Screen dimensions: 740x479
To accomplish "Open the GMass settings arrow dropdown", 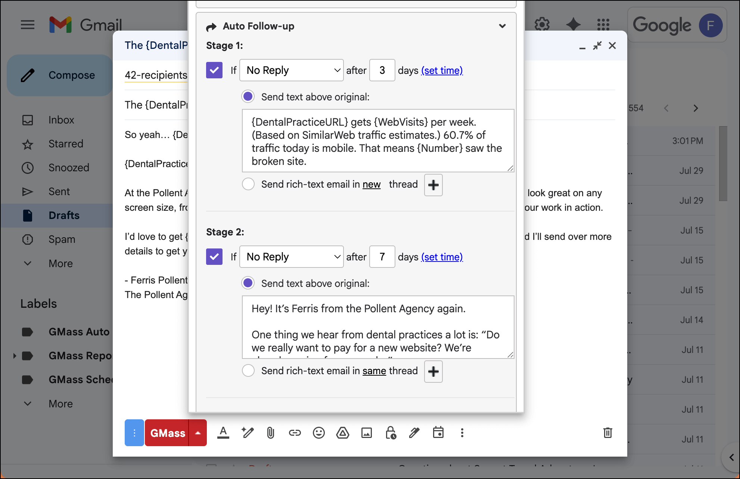I will click(198, 433).
